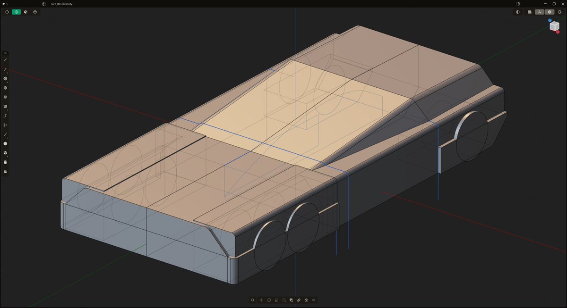Viewport: 567px width, 308px height.
Task: Click the render material icon in bottom toolbar
Action: click(x=307, y=300)
